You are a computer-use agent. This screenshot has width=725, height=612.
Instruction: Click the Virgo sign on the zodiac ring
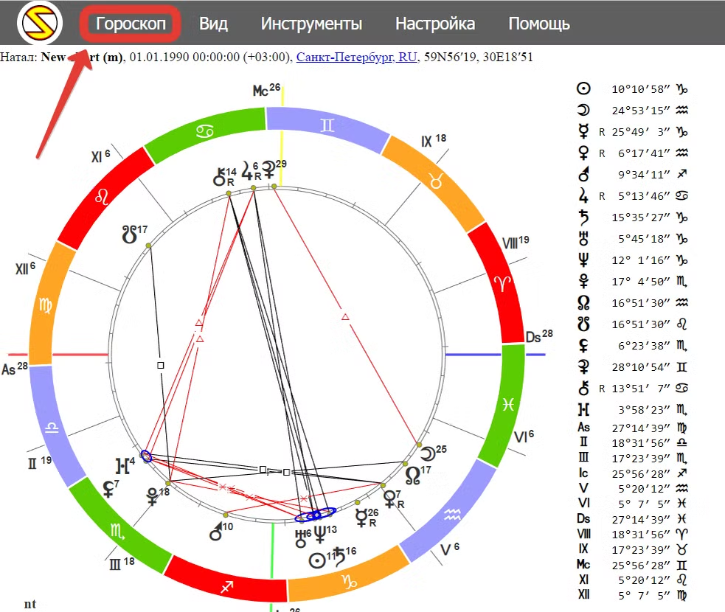coord(45,306)
